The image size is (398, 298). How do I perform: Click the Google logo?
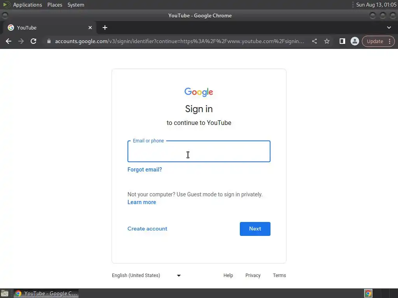point(199,92)
